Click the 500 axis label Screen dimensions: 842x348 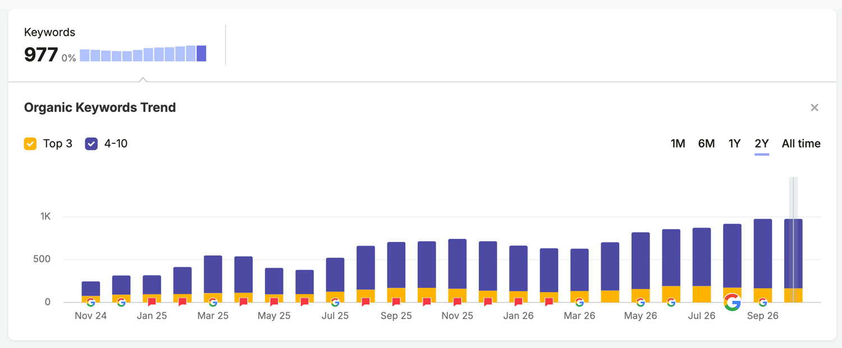(x=42, y=259)
